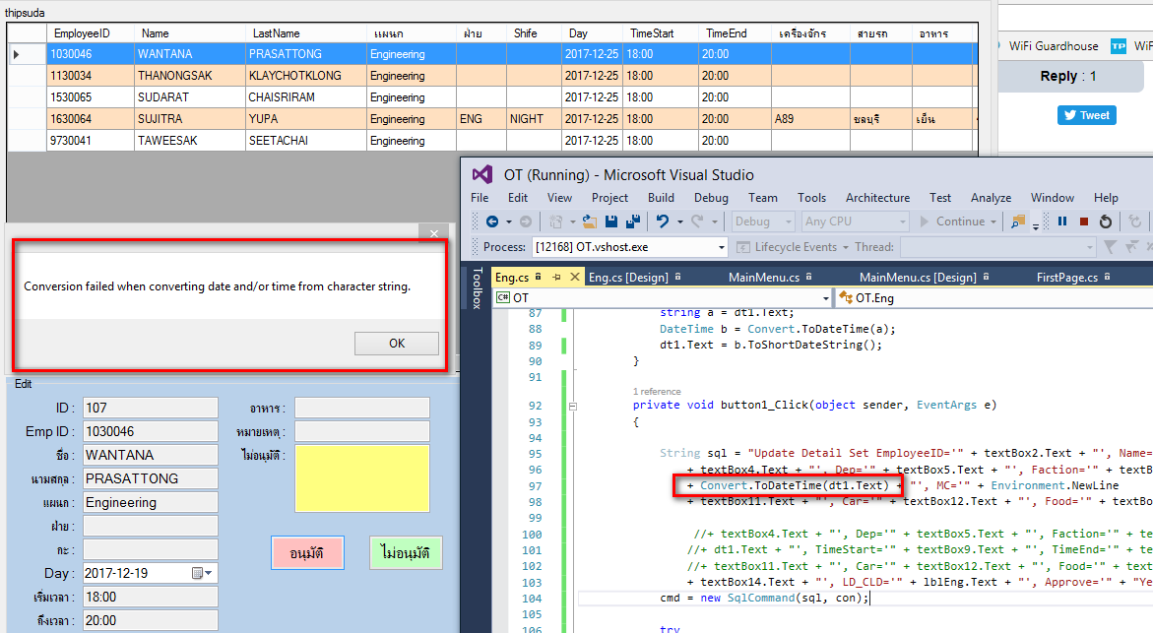Click the เริ่มเวลา field showing 18:00
This screenshot has width=1153, height=633.
click(151, 597)
